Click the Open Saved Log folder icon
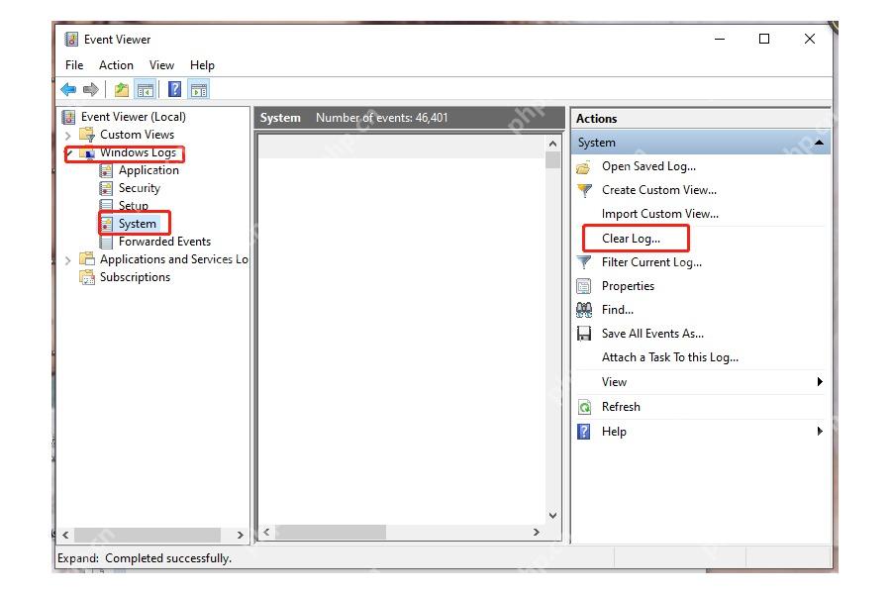 pos(583,167)
